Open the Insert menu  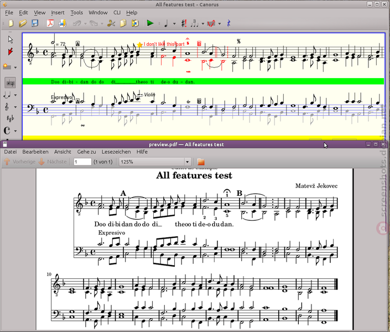[x=58, y=12]
